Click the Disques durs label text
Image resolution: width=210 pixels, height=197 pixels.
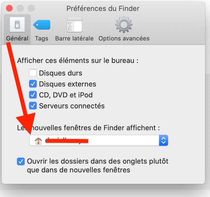point(61,73)
